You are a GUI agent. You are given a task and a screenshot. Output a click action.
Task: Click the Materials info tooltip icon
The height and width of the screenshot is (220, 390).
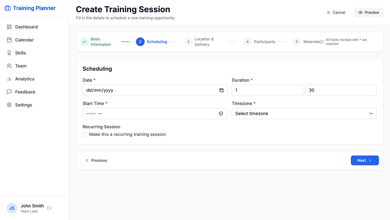[322, 42]
